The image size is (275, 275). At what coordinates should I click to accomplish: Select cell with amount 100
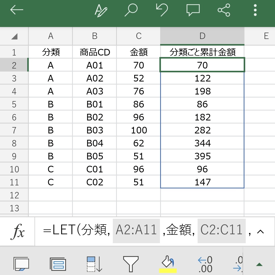[x=139, y=130]
